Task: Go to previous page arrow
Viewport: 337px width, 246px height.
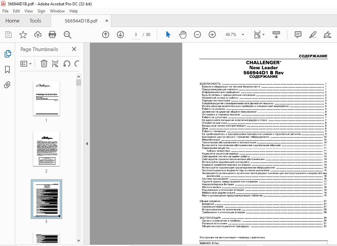Action: [x=106, y=35]
